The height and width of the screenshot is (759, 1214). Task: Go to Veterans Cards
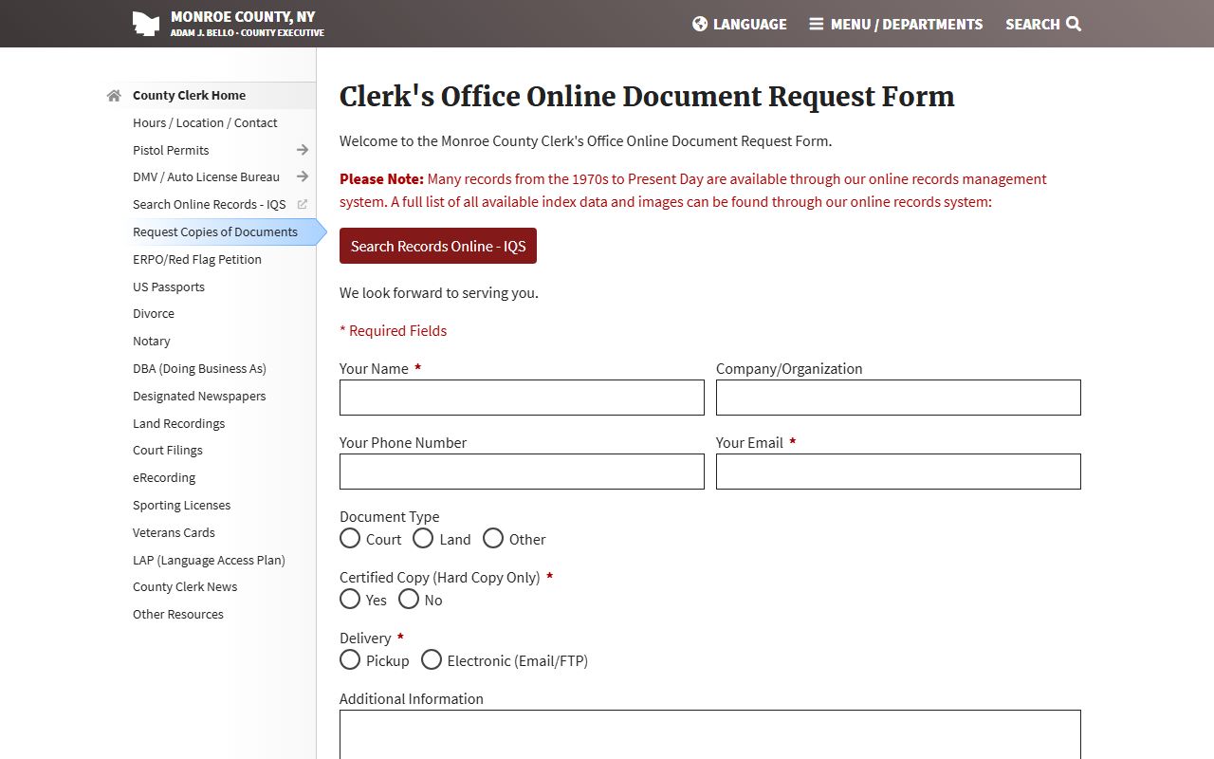pos(174,532)
